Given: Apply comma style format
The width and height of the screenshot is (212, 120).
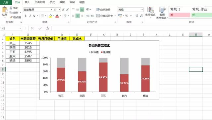Looking at the screenshot, I should tap(131, 16).
